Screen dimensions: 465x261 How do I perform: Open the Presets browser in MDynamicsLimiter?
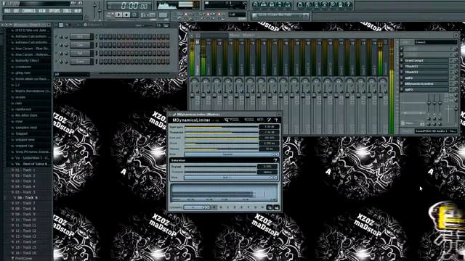pyautogui.click(x=232, y=120)
